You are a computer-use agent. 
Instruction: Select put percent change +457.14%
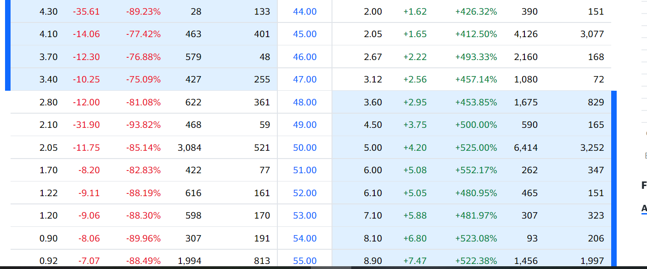coord(476,79)
